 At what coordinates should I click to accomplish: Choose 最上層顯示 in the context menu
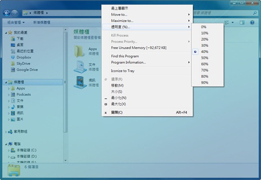click(147, 8)
